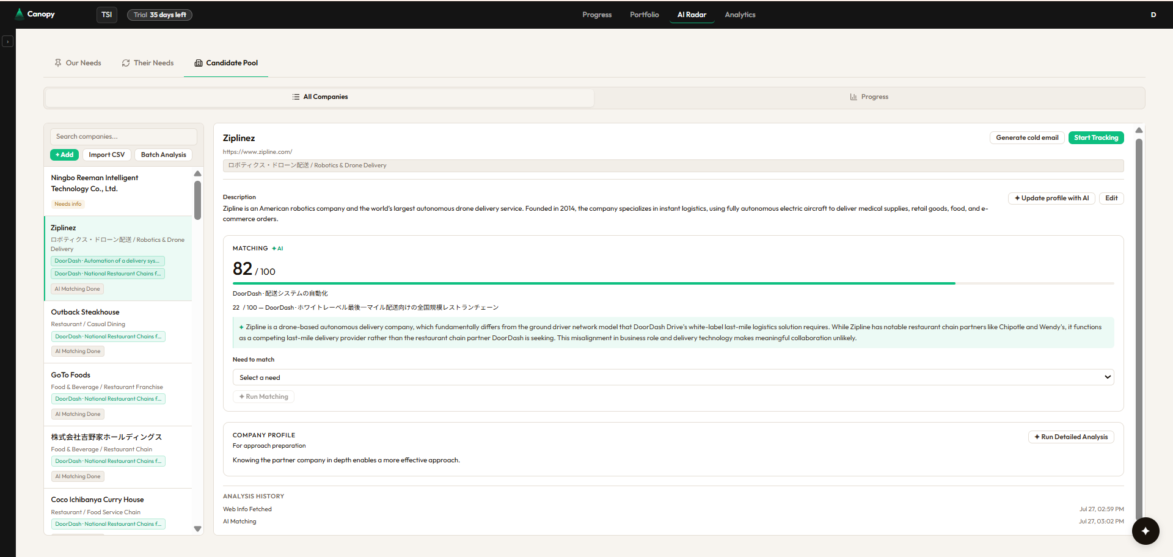
Task: Click GoTo Foods' AI Matching Done badge
Action: [x=78, y=414]
